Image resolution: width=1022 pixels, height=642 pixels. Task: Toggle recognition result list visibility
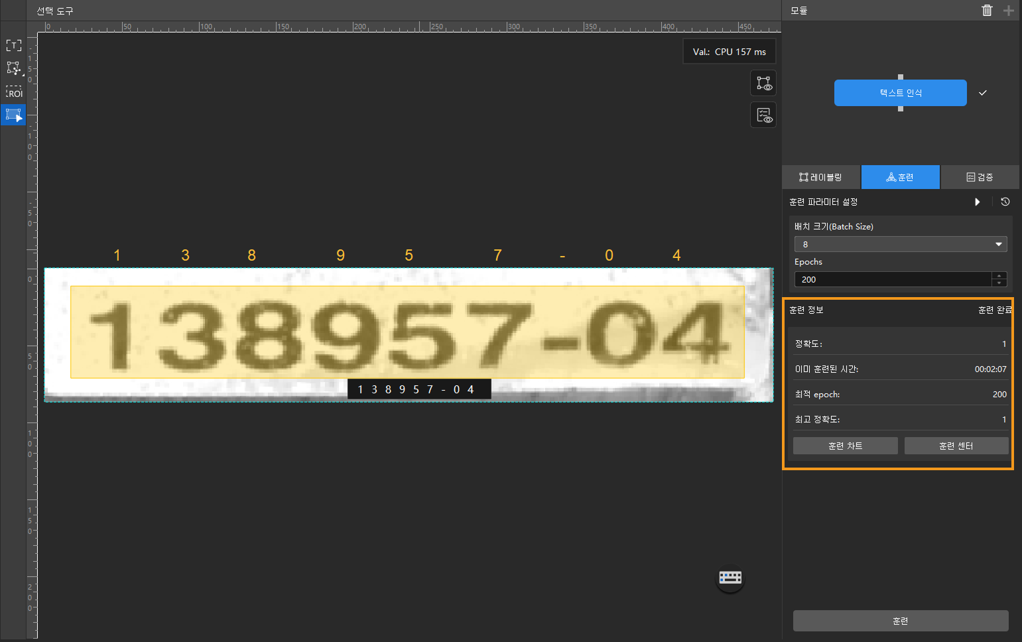point(763,115)
